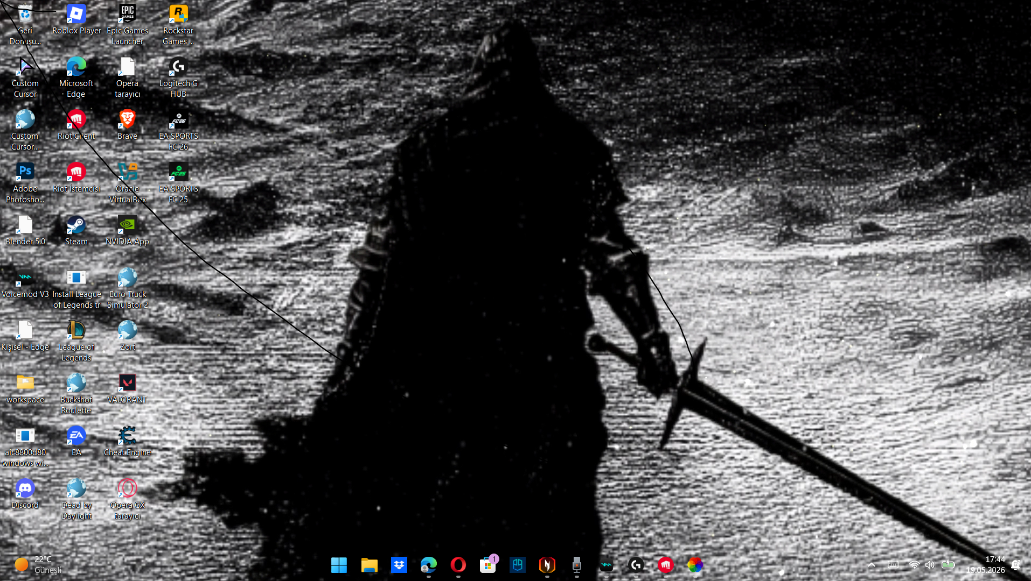1031x581 pixels.
Task: Open the touch keyboard from system tray
Action: click(x=893, y=565)
